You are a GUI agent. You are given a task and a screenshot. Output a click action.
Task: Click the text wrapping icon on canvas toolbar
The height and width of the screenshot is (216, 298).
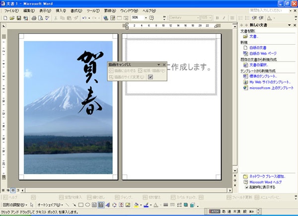tap(150, 77)
